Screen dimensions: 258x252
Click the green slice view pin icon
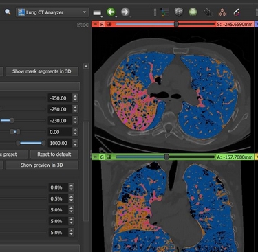pos(96,157)
